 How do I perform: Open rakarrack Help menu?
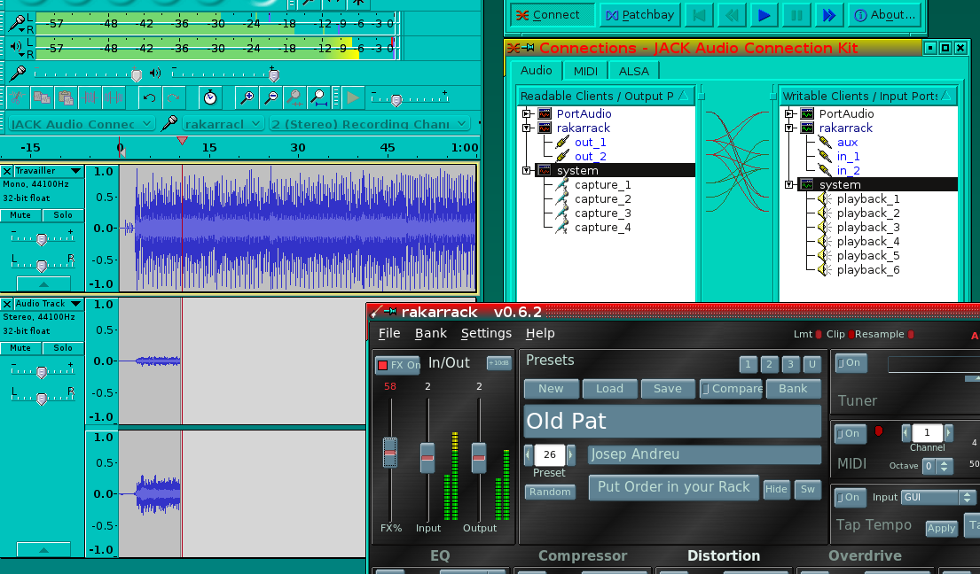coord(540,333)
